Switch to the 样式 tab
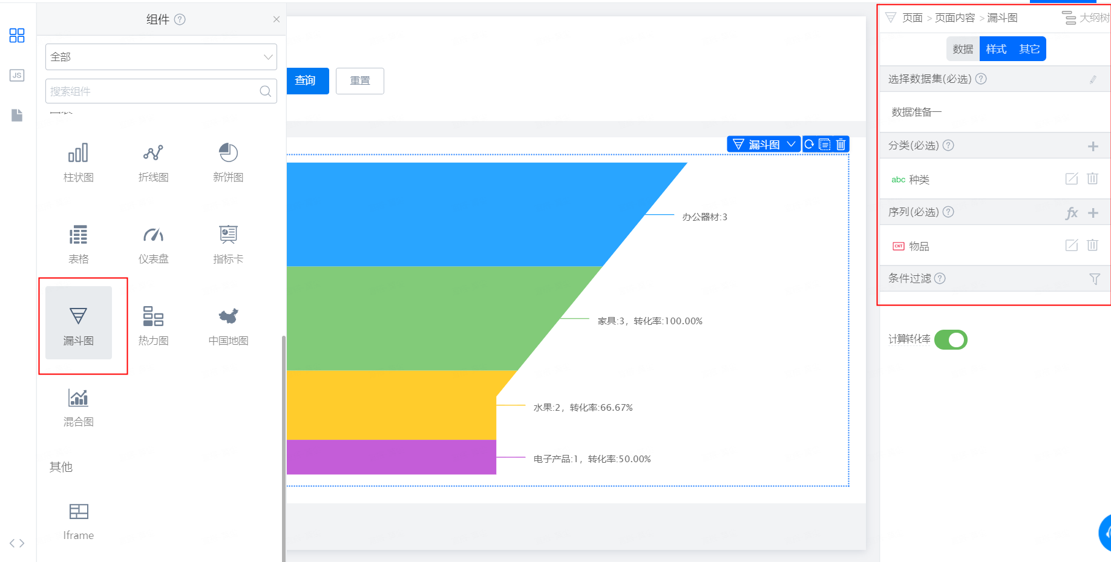 (x=996, y=49)
